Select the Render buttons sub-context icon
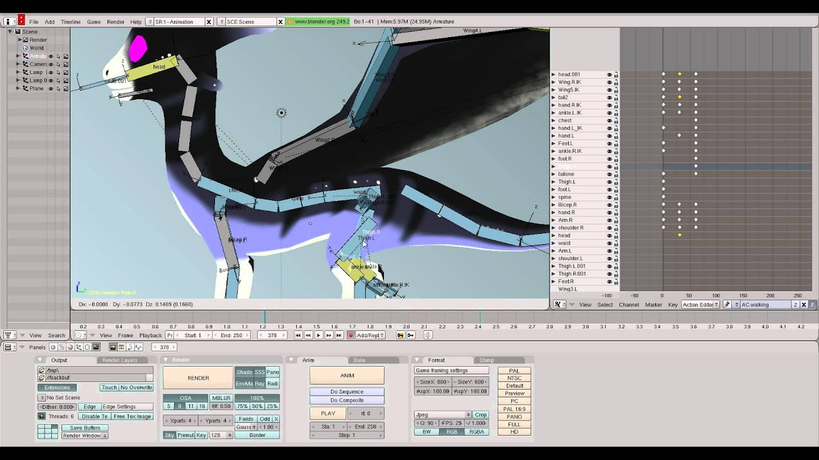819x460 pixels. (113, 347)
